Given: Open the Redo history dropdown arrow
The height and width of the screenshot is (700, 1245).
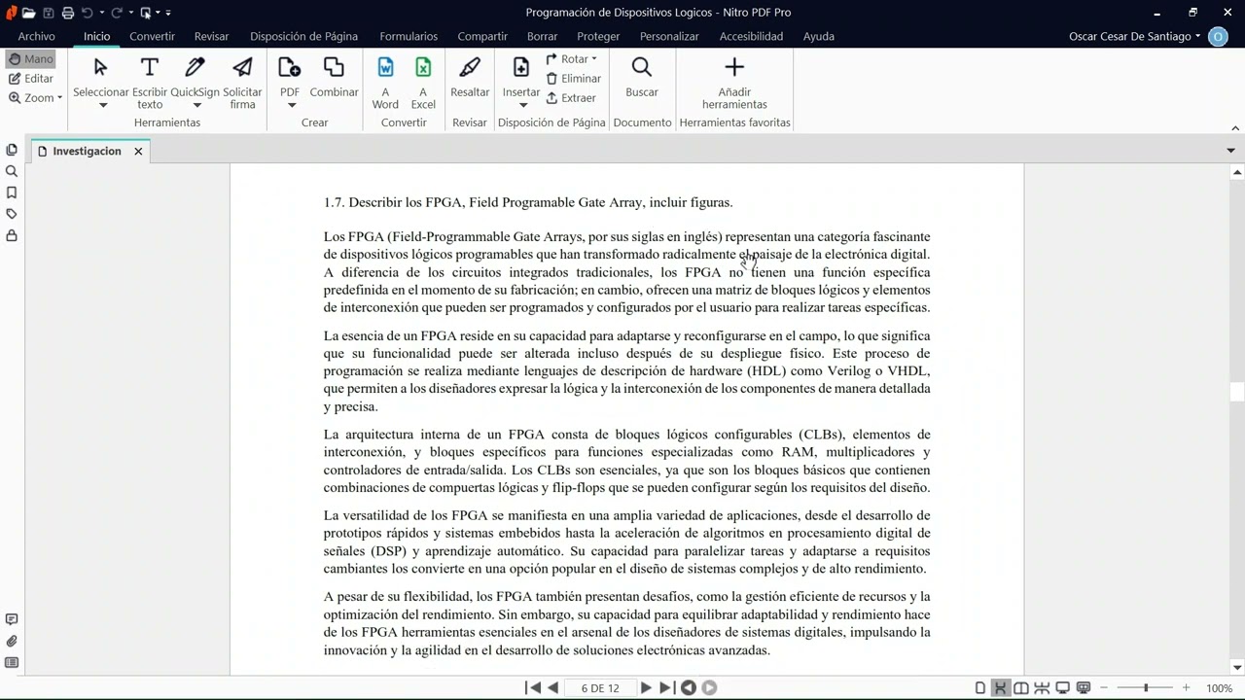Looking at the screenshot, I should tap(129, 14).
